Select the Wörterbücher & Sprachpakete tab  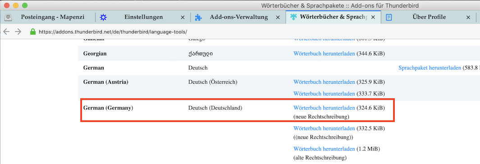click(x=334, y=17)
